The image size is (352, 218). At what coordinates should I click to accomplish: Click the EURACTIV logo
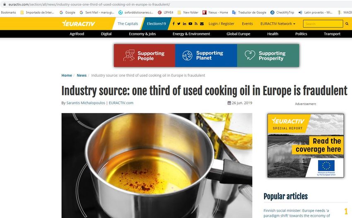pyautogui.click(x=78, y=23)
